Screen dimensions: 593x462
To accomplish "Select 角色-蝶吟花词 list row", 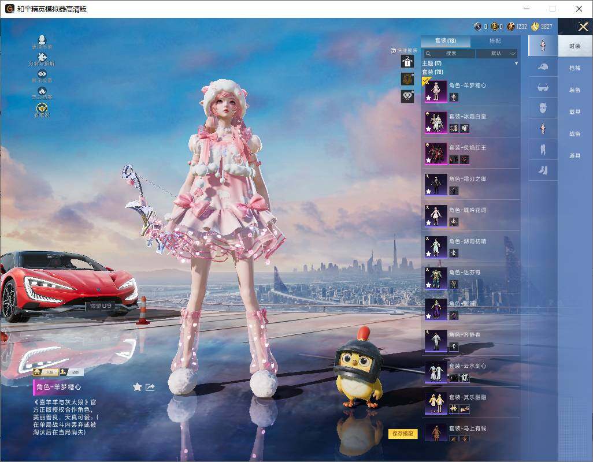I will (470, 216).
